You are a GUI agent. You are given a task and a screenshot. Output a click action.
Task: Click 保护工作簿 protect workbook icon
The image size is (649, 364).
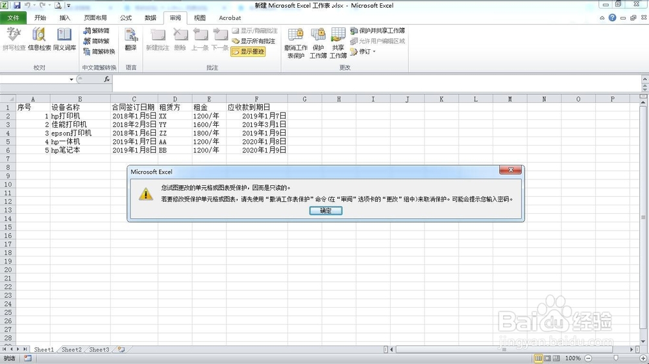coord(318,43)
